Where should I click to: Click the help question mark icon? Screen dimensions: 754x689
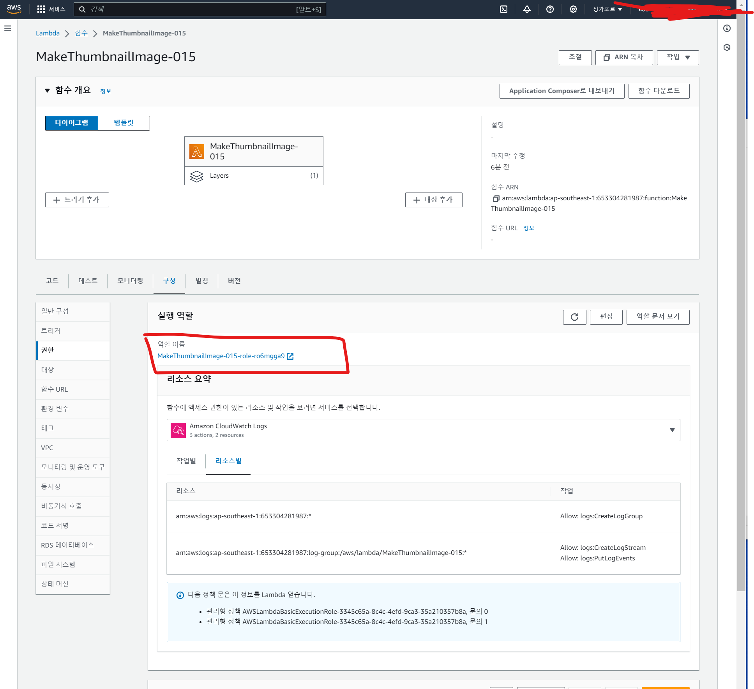tap(550, 9)
